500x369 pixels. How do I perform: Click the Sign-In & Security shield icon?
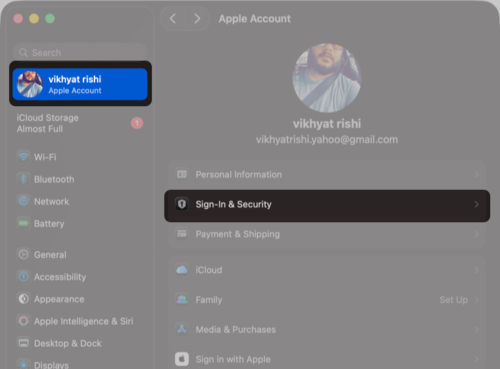click(x=182, y=204)
